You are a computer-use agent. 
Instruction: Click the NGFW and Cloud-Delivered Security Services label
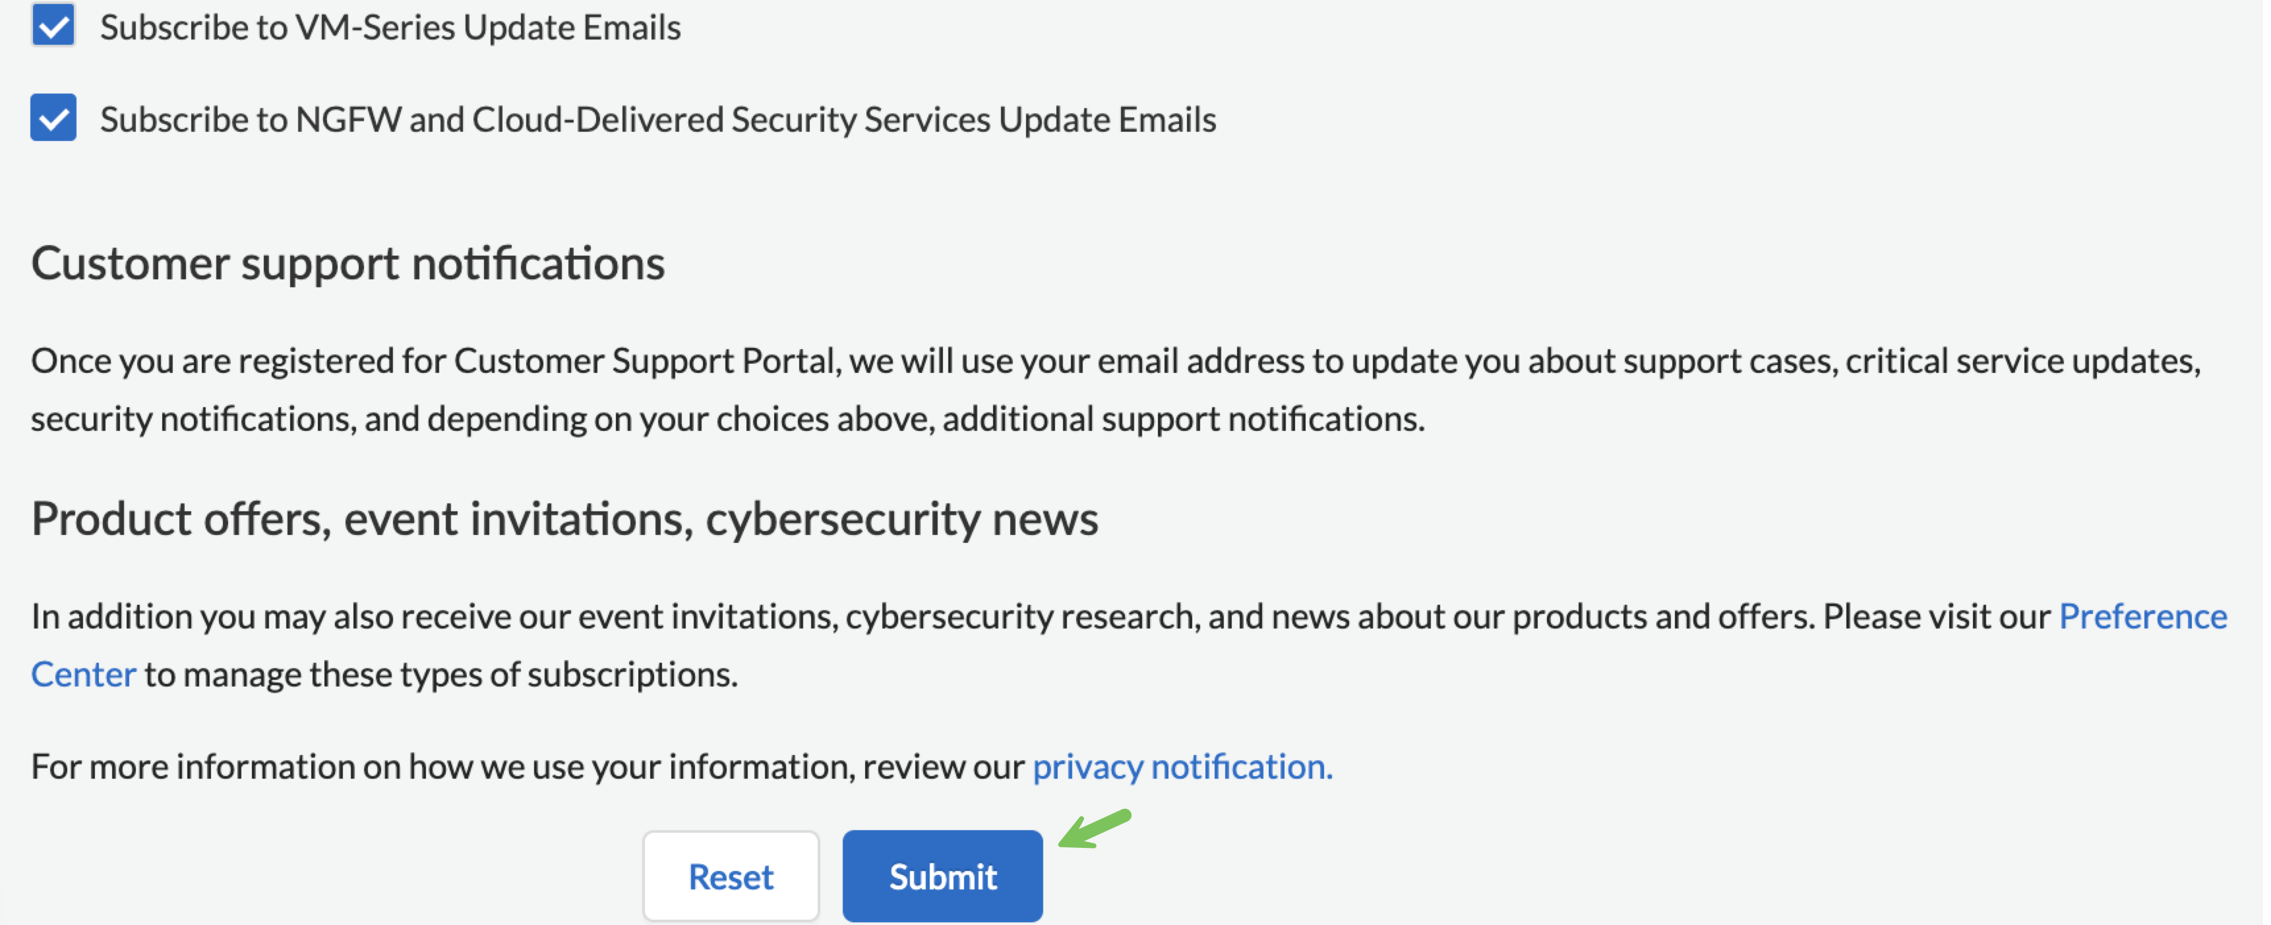[x=657, y=119]
